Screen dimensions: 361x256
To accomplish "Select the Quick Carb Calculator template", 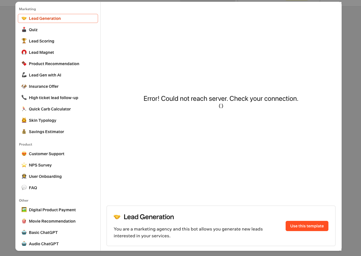I will point(50,109).
